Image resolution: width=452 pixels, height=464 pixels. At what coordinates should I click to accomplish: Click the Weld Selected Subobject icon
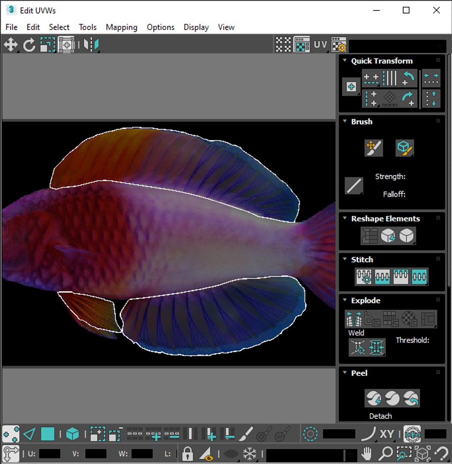[376, 347]
